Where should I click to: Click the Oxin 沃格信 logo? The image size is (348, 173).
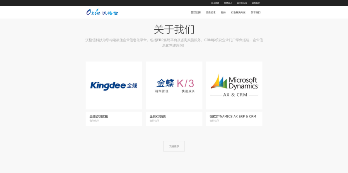(102, 12)
